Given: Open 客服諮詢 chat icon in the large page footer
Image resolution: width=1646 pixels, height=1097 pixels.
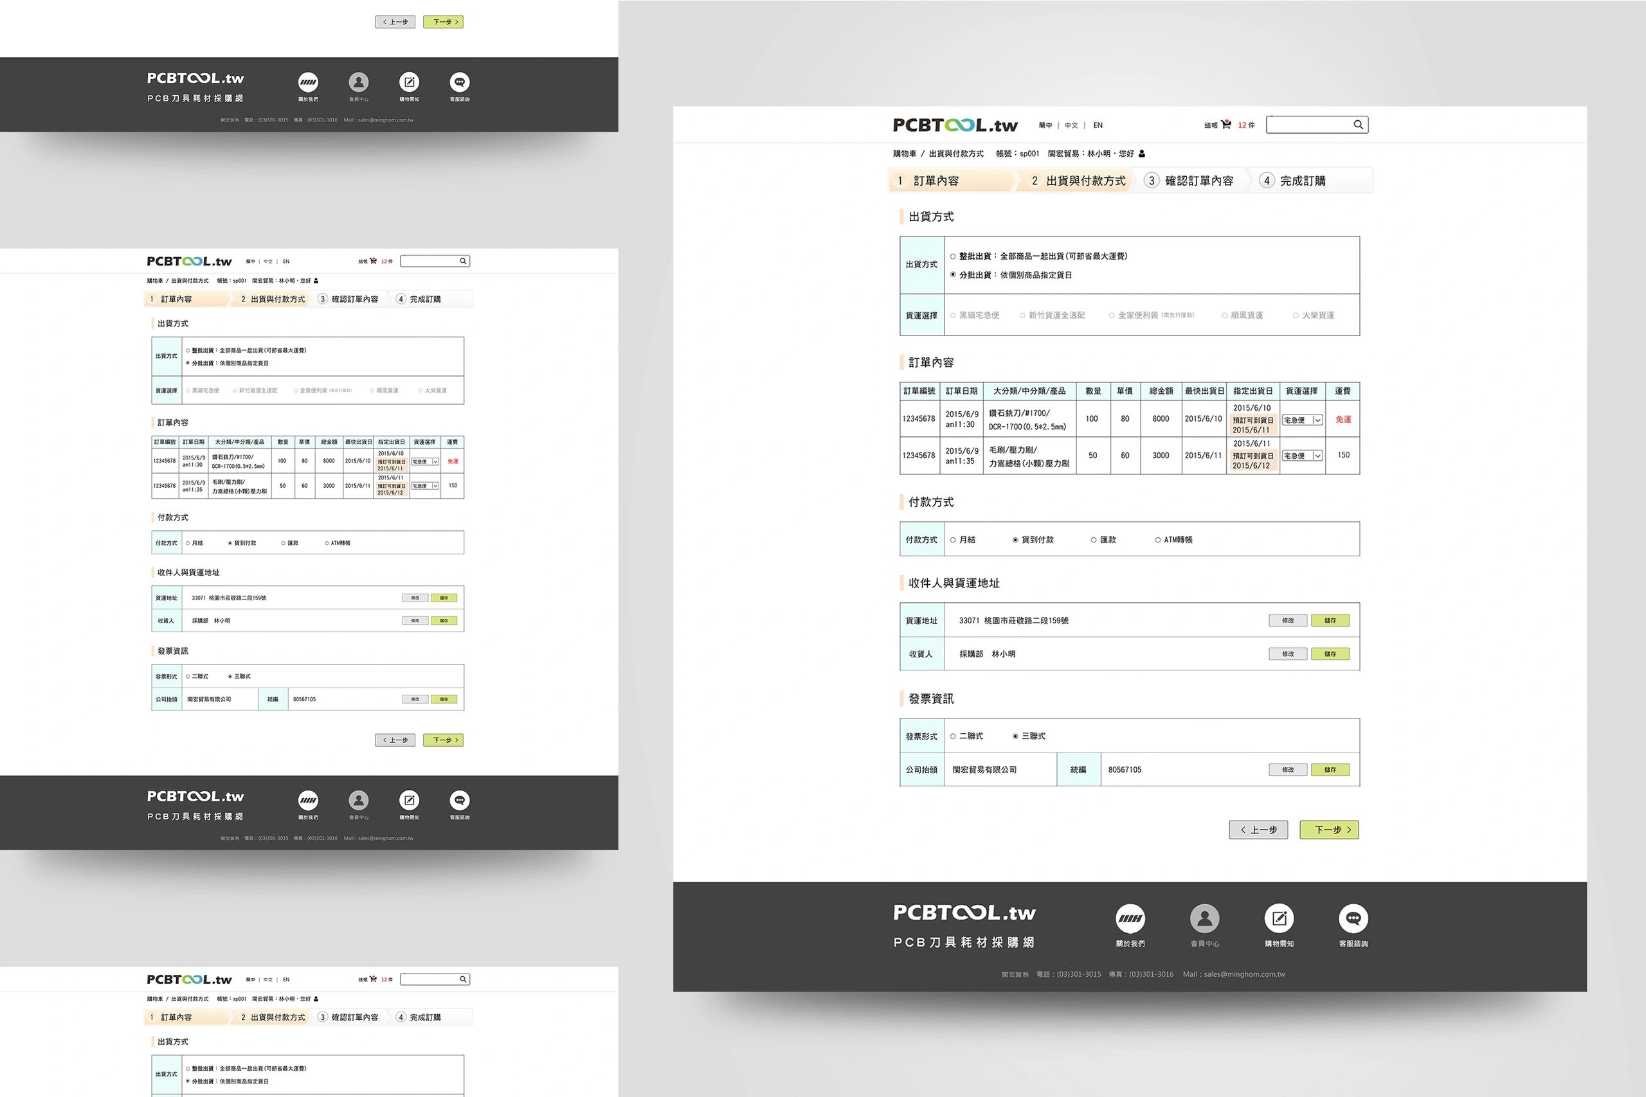Looking at the screenshot, I should click(x=1353, y=918).
